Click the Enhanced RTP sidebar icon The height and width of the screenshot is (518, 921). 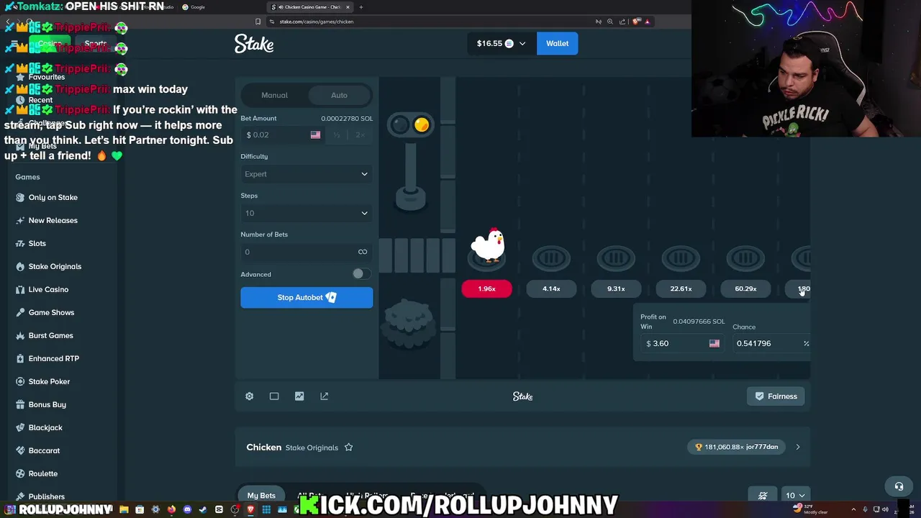pos(20,358)
